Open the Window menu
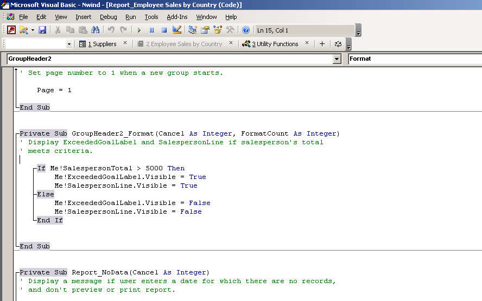Viewport: 482px width, 301px height. pos(207,17)
